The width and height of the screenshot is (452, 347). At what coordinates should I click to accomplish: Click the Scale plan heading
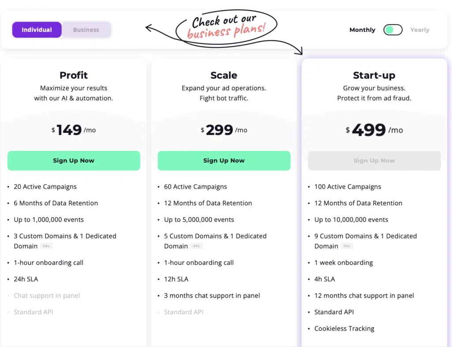coord(224,75)
